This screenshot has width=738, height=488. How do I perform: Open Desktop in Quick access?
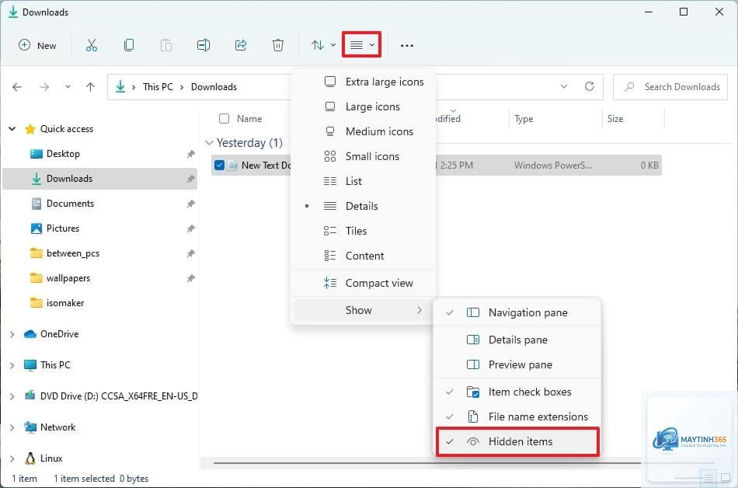tap(63, 154)
